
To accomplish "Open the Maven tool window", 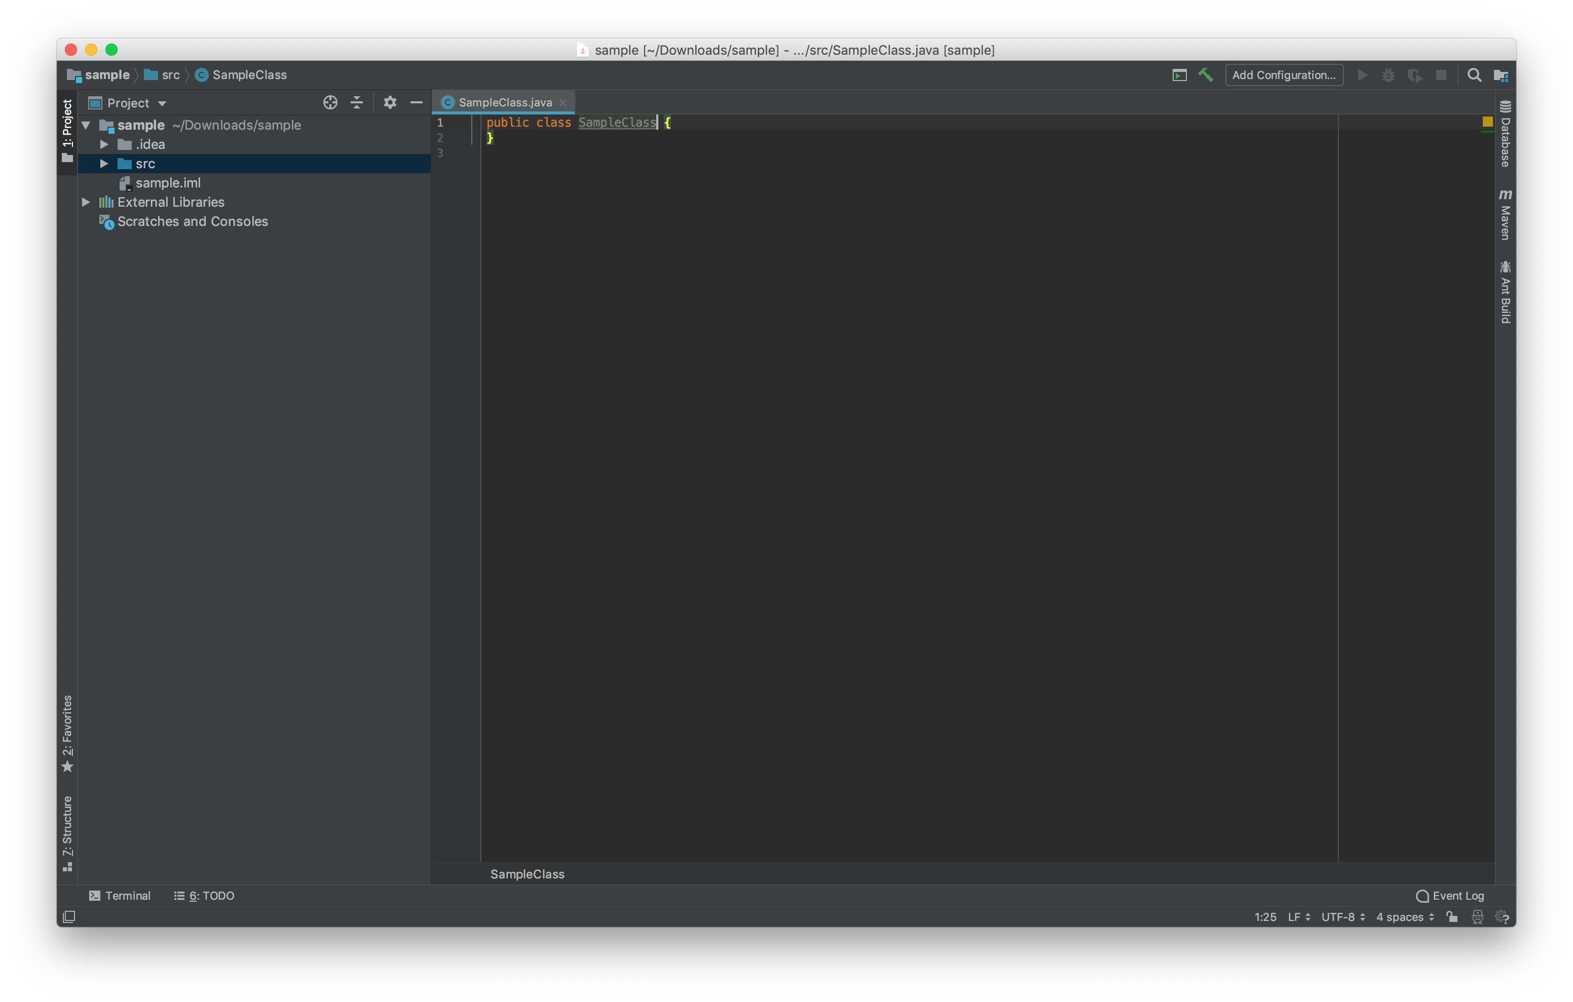I will click(1505, 214).
